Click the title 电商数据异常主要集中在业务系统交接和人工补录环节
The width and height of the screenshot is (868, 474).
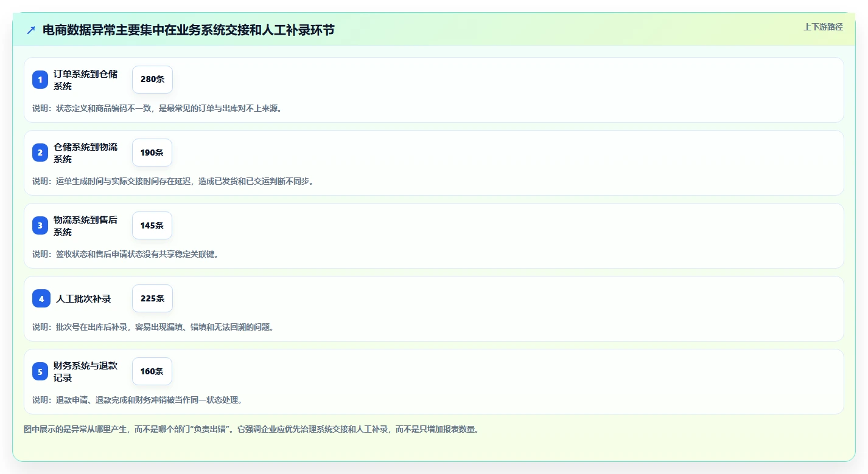189,30
